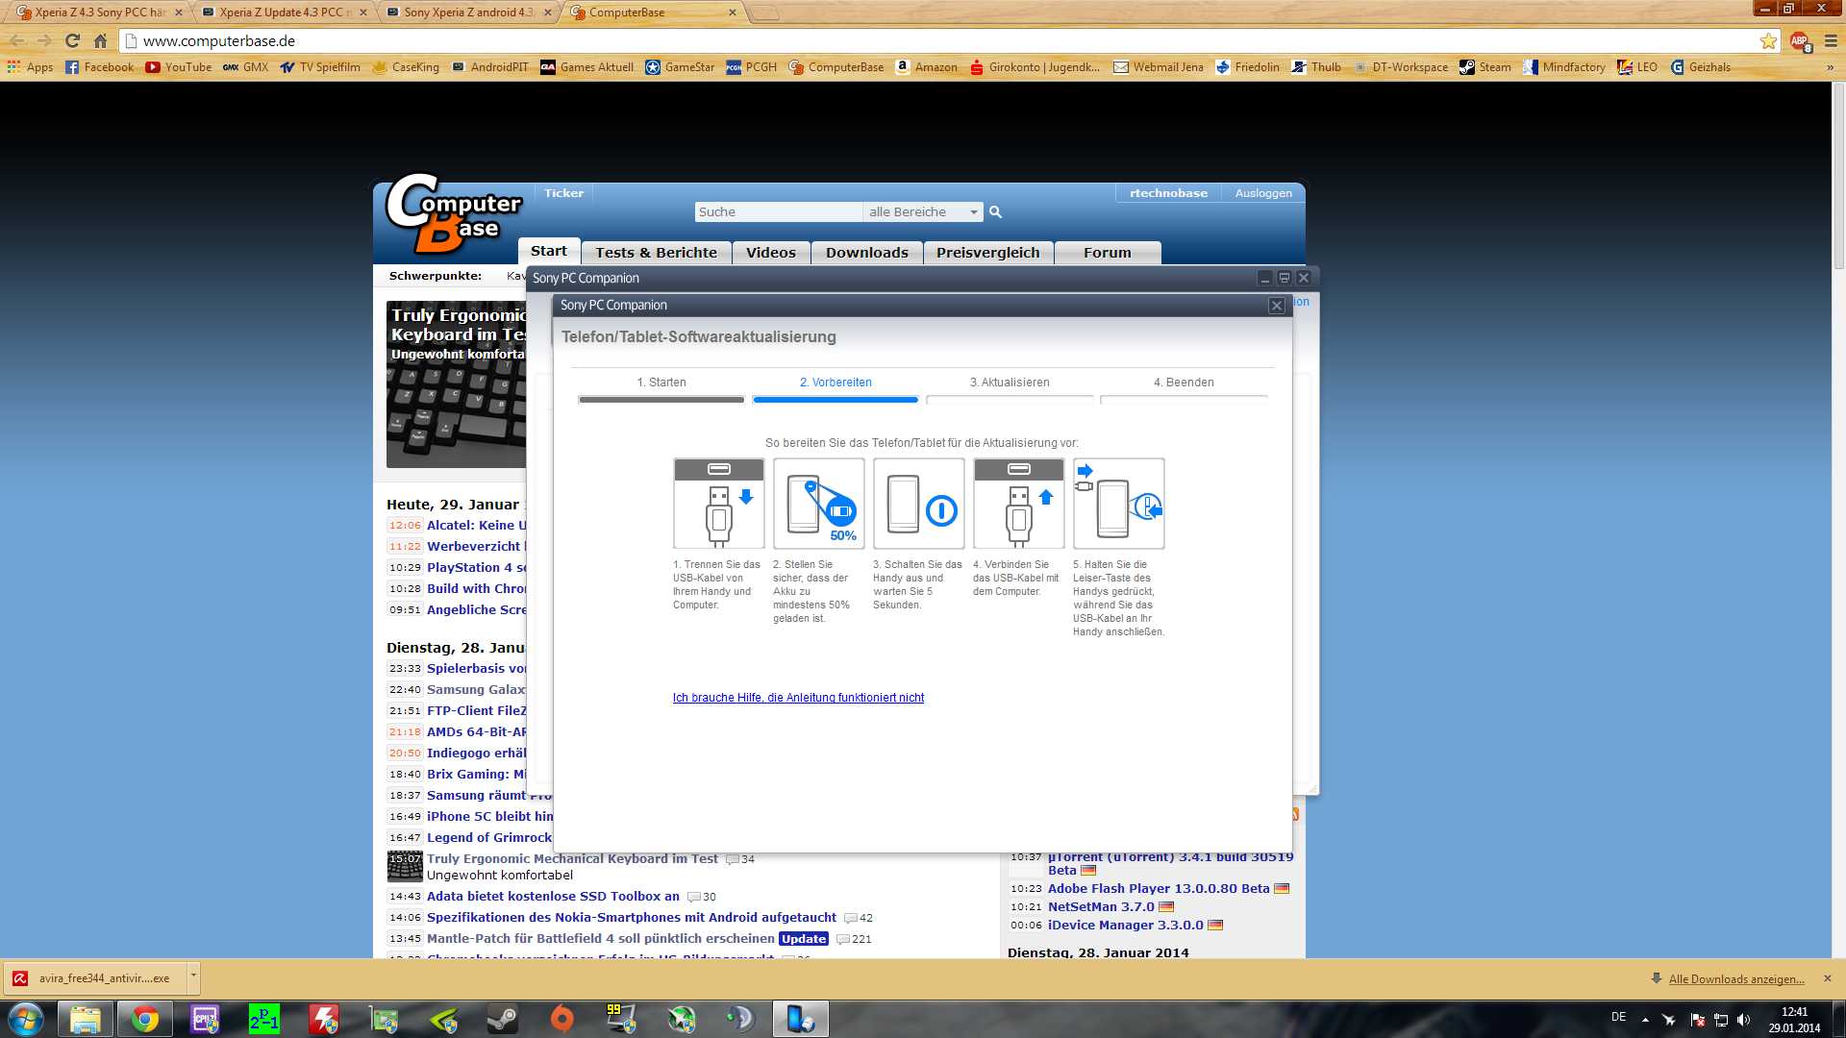1846x1038 pixels.
Task: Bookmark page with the star icon
Action: click(x=1768, y=41)
